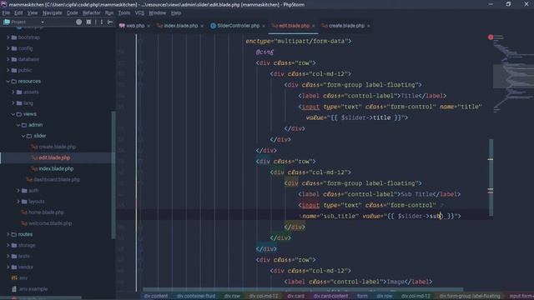Click the red error indicator at editor top right
534x300 pixels.
point(491,37)
